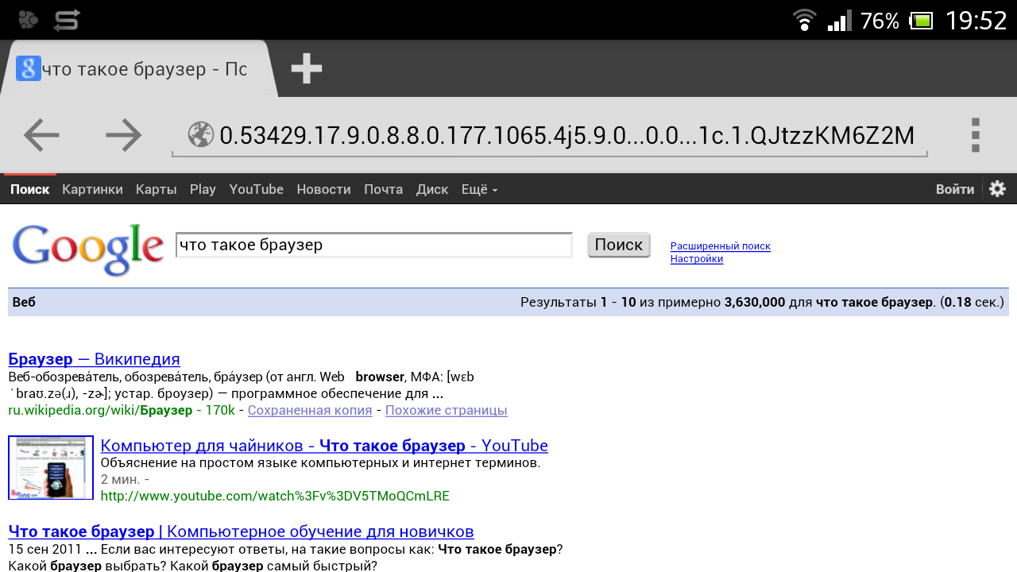Screen dimensions: 1017x572
Task: Open the Новости menu item
Action: [323, 189]
